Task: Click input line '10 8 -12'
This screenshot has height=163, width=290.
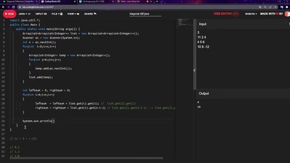Action: [x=203, y=47]
